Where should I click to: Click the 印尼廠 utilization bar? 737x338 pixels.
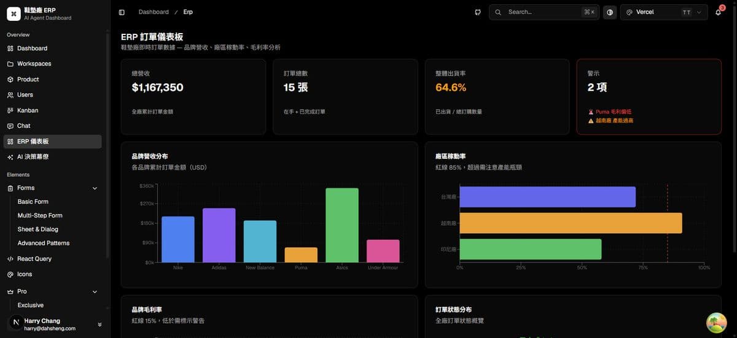click(x=531, y=249)
